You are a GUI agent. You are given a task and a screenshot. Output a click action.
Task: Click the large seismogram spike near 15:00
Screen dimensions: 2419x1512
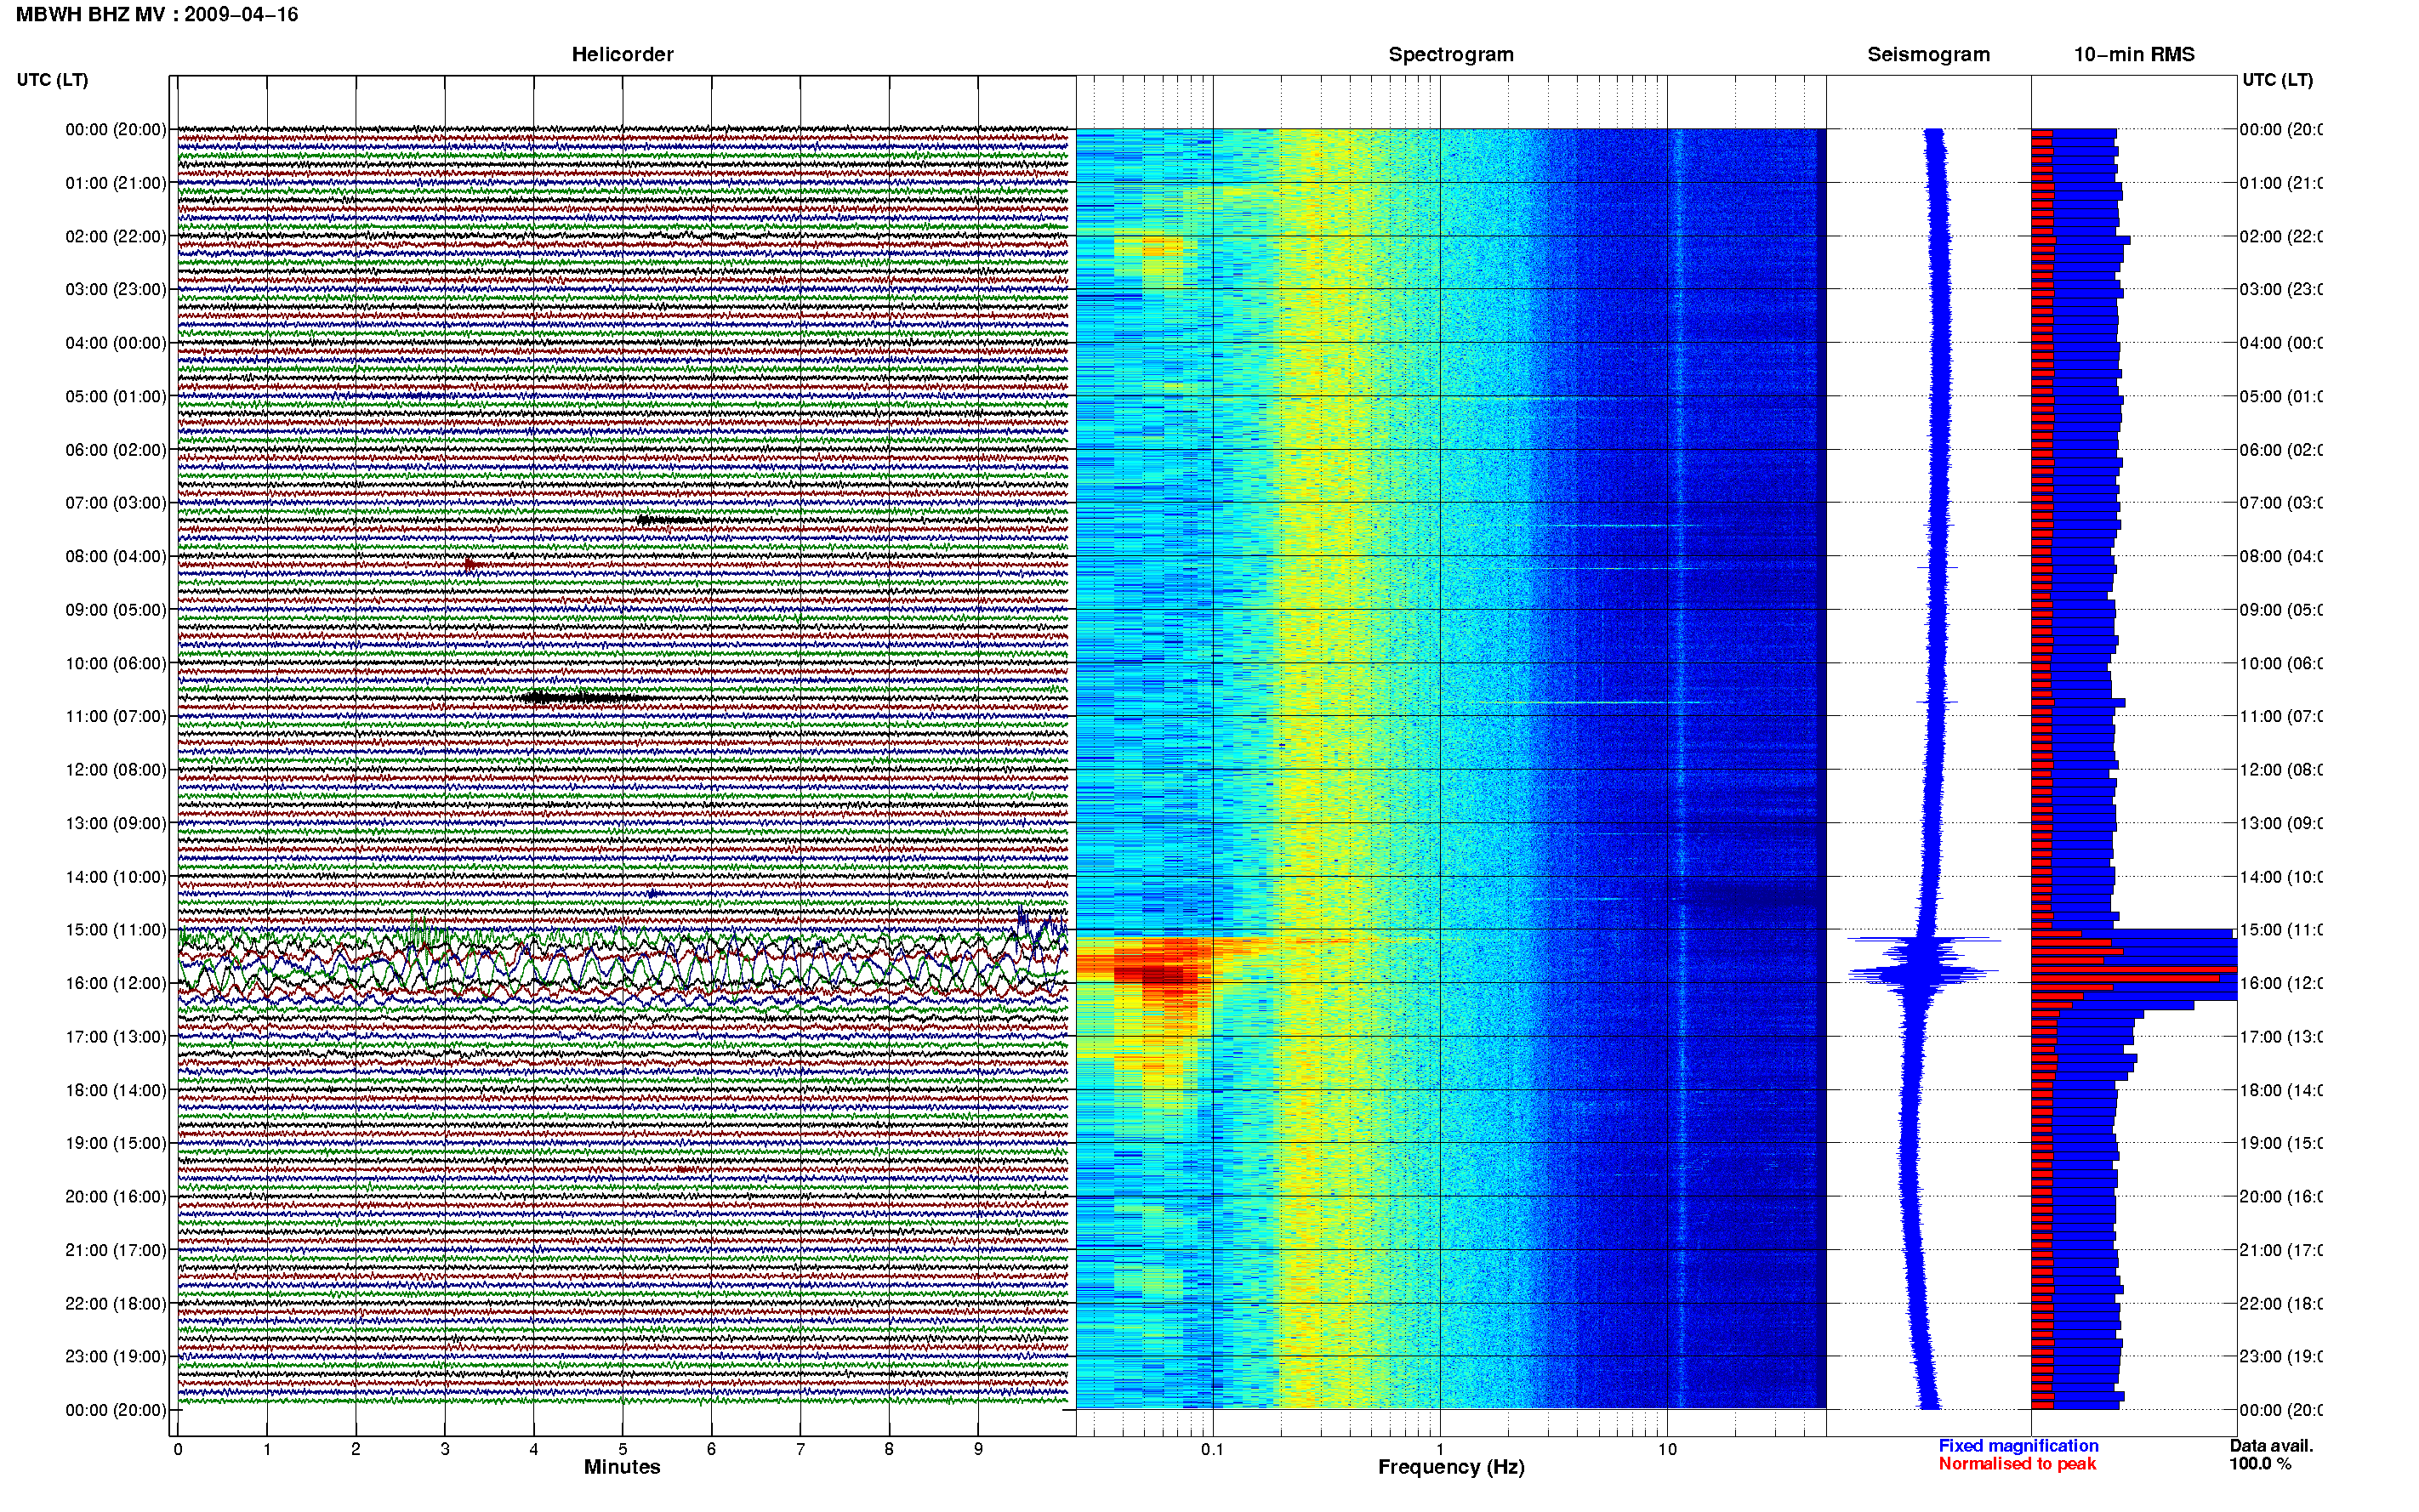click(x=1923, y=940)
